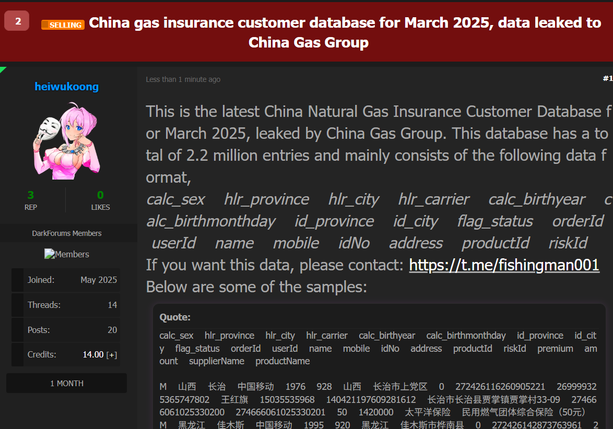613x429 pixels.
Task: Click the [+] next to Credits
Action: click(x=112, y=355)
